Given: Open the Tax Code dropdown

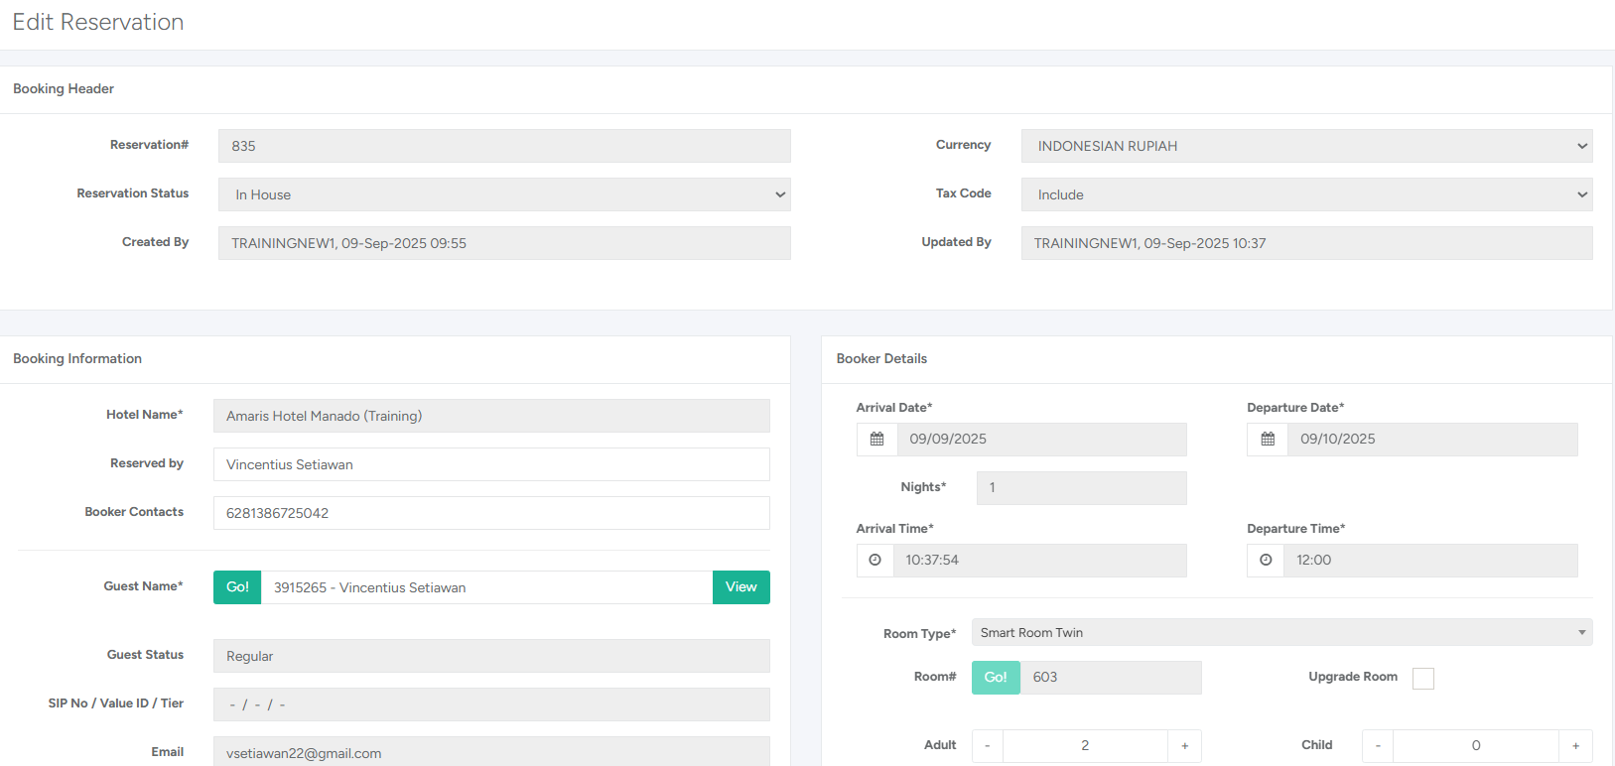Looking at the screenshot, I should point(1306,194).
